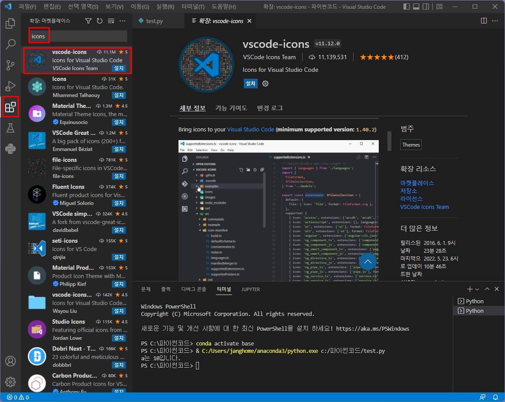Open the Visual Studio Code link in description

[251, 129]
